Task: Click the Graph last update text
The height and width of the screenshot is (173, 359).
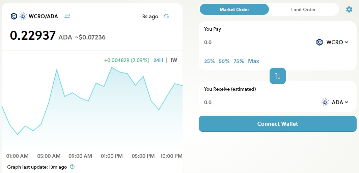Action: coord(37,167)
